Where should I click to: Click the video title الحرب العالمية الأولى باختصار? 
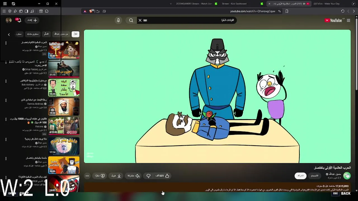coord(332,167)
